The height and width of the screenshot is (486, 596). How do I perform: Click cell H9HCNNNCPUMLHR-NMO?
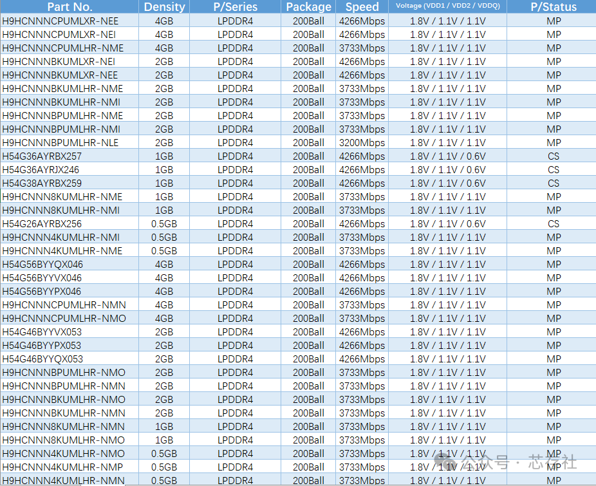click(x=70, y=318)
